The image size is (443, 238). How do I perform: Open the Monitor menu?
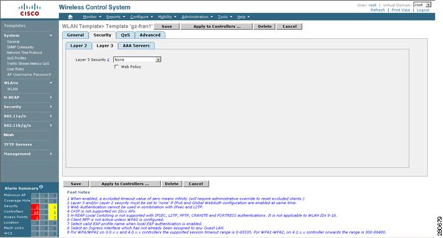click(92, 17)
